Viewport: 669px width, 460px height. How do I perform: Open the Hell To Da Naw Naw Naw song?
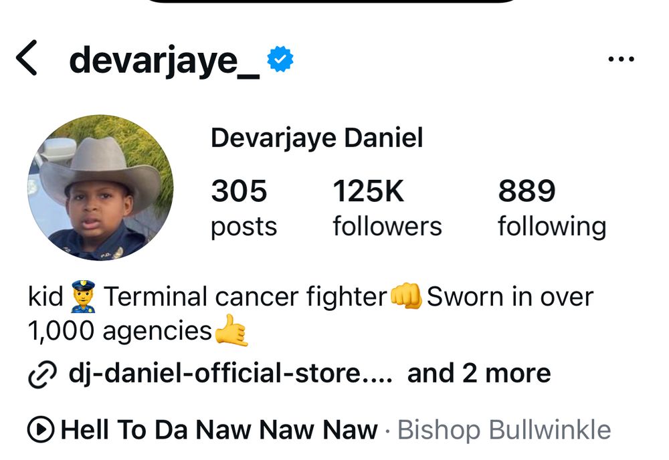[219, 429]
